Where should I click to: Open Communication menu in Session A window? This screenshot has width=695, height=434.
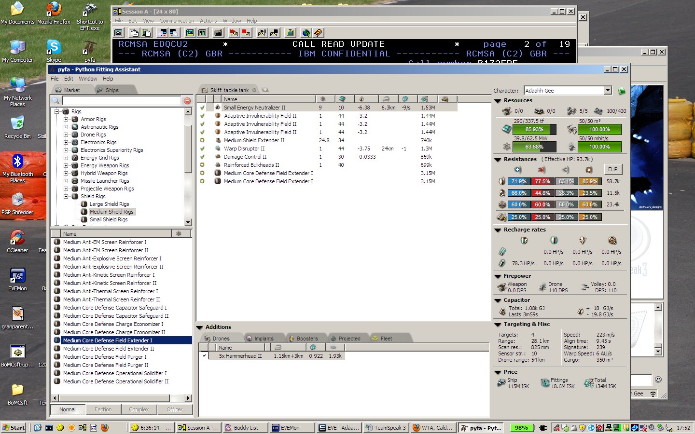click(x=177, y=21)
